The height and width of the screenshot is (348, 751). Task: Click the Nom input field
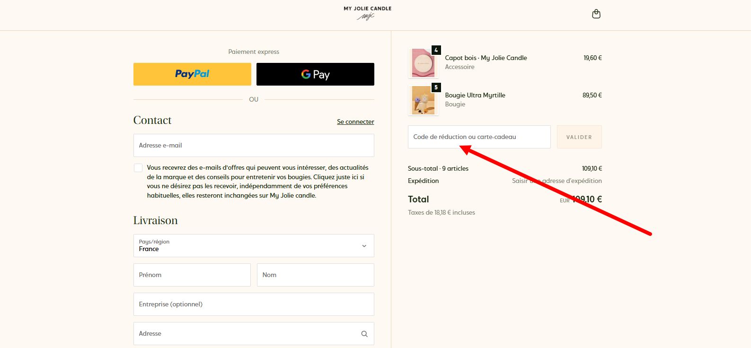pyautogui.click(x=316, y=275)
